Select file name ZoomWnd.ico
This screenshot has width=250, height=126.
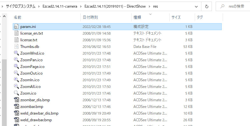(x=32, y=53)
